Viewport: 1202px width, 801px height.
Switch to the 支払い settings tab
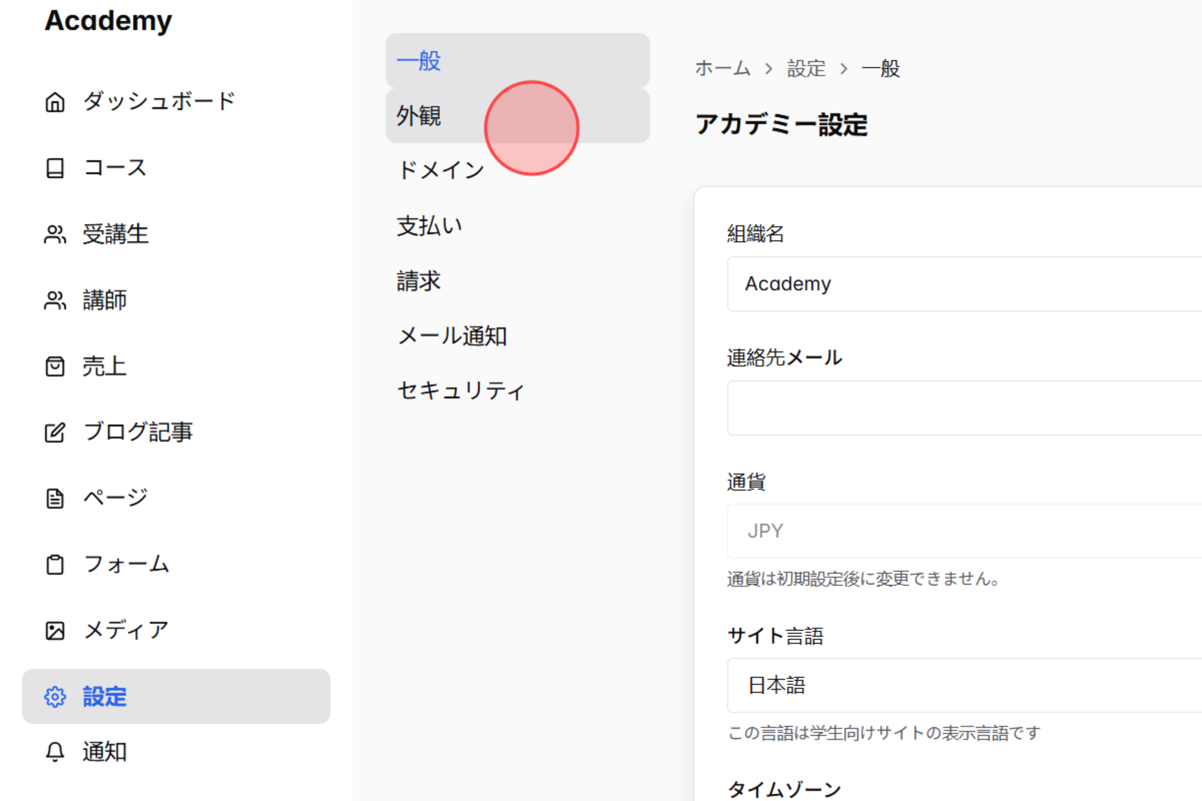click(x=429, y=225)
